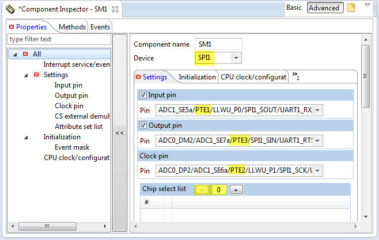
Task: Open the Initialization settings tab
Action: click(197, 77)
